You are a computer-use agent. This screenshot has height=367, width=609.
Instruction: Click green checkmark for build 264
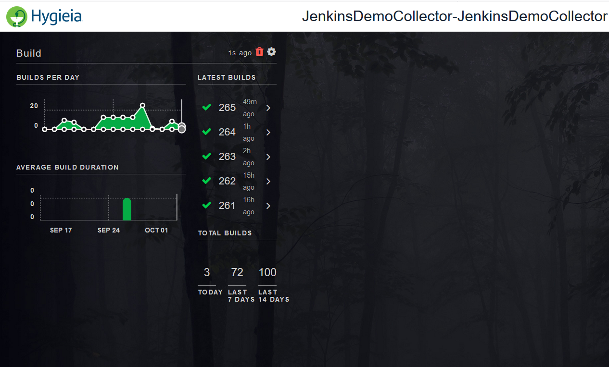(207, 132)
